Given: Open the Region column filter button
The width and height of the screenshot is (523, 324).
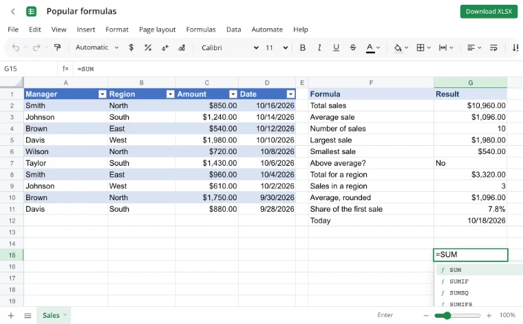Looking at the screenshot, I should coord(170,94).
